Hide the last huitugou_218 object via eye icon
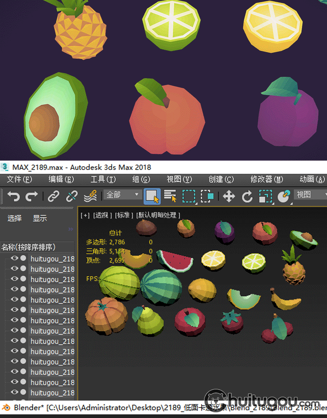327x418 pixels. (x=14, y=393)
